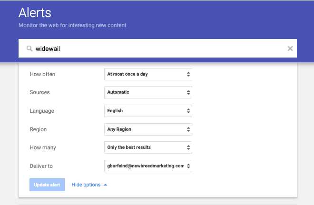The height and width of the screenshot is (205, 314).
Task: Click the up-down arrows on Language selector
Action: click(188, 111)
